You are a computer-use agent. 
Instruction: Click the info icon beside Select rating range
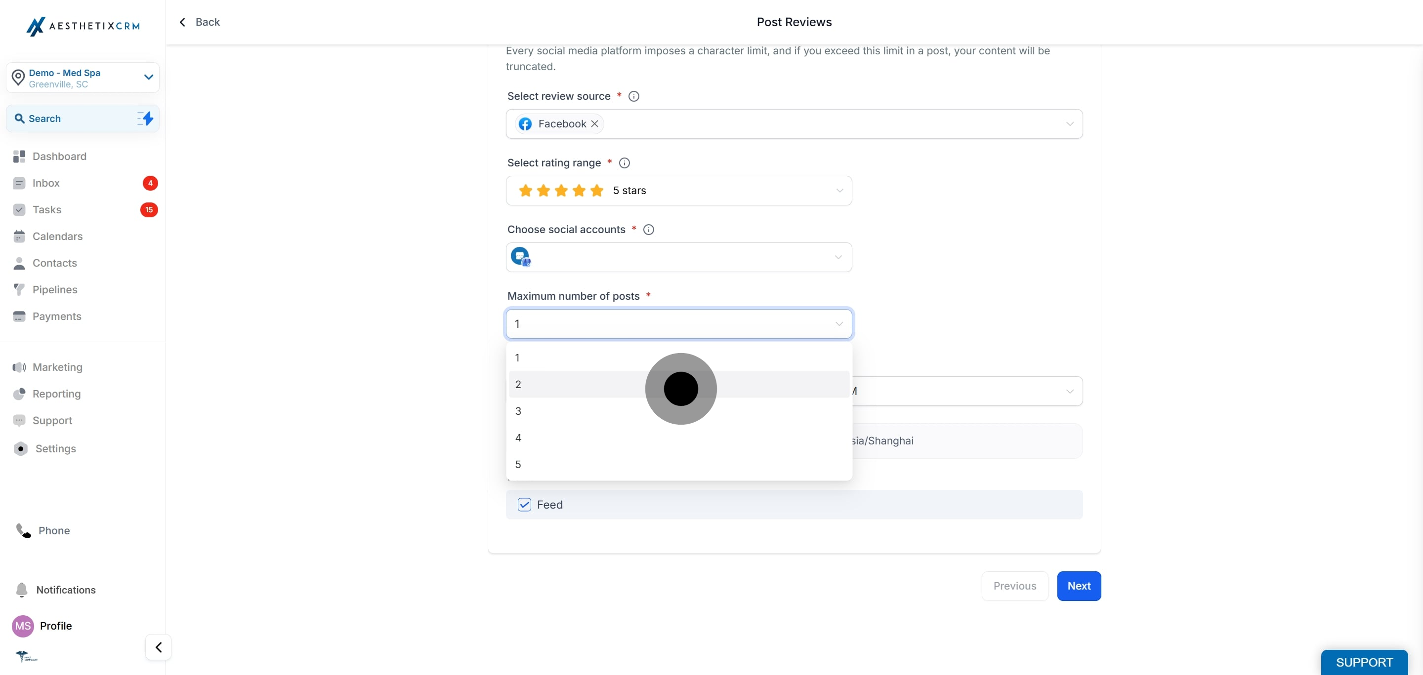(624, 163)
